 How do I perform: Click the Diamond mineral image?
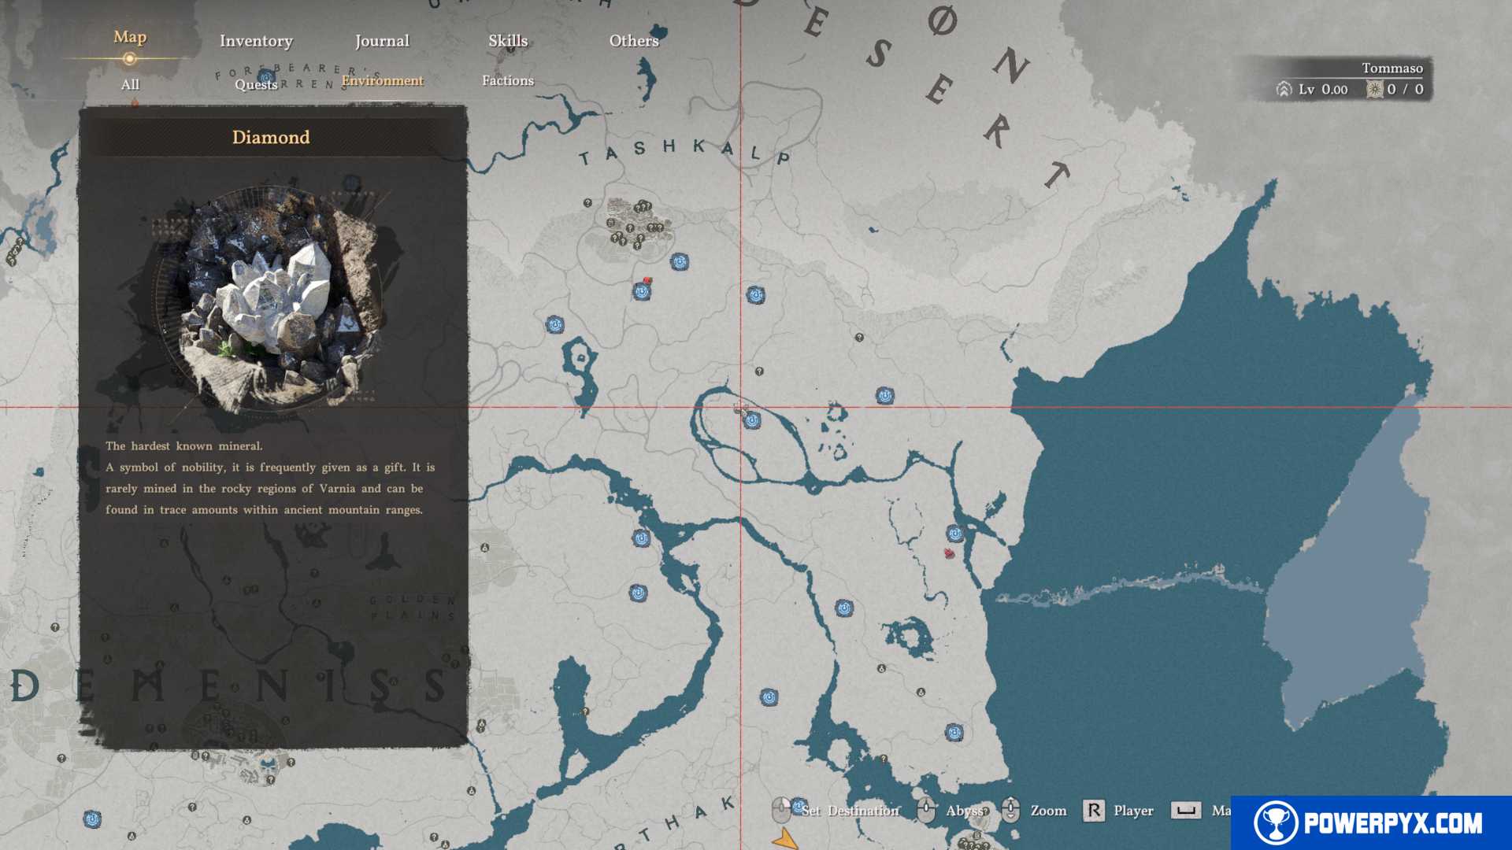click(272, 299)
